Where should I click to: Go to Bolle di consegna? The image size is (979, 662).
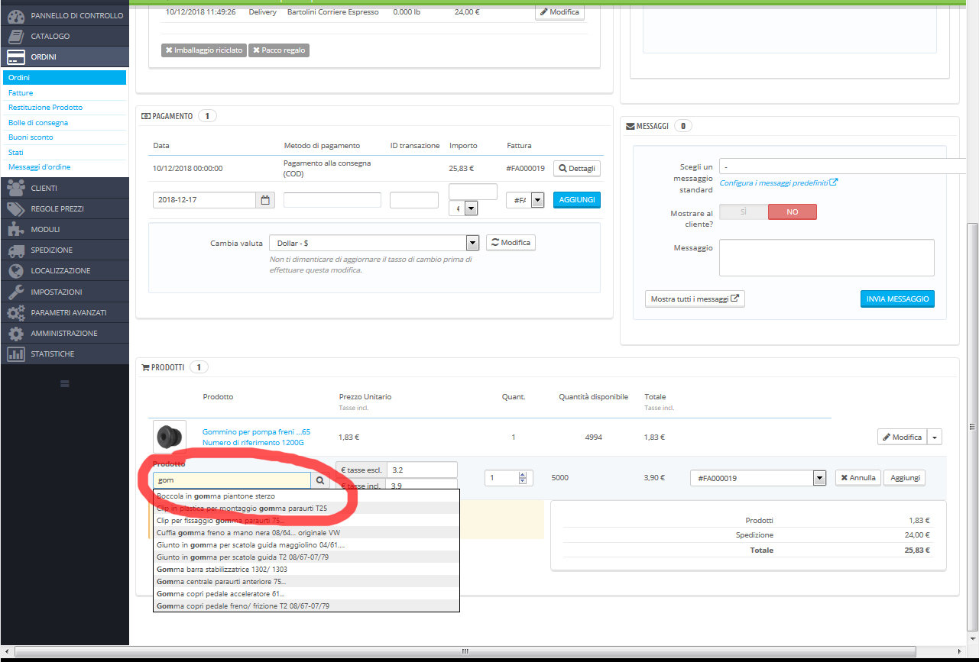click(64, 122)
